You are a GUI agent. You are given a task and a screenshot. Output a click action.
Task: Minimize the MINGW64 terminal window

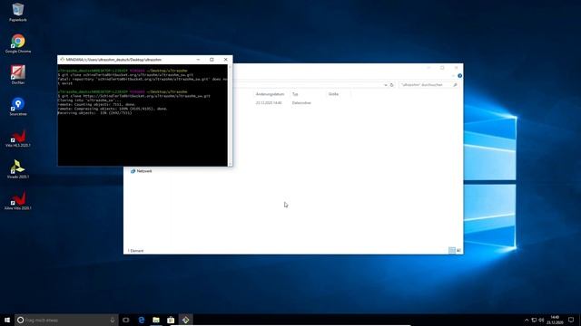click(x=198, y=60)
